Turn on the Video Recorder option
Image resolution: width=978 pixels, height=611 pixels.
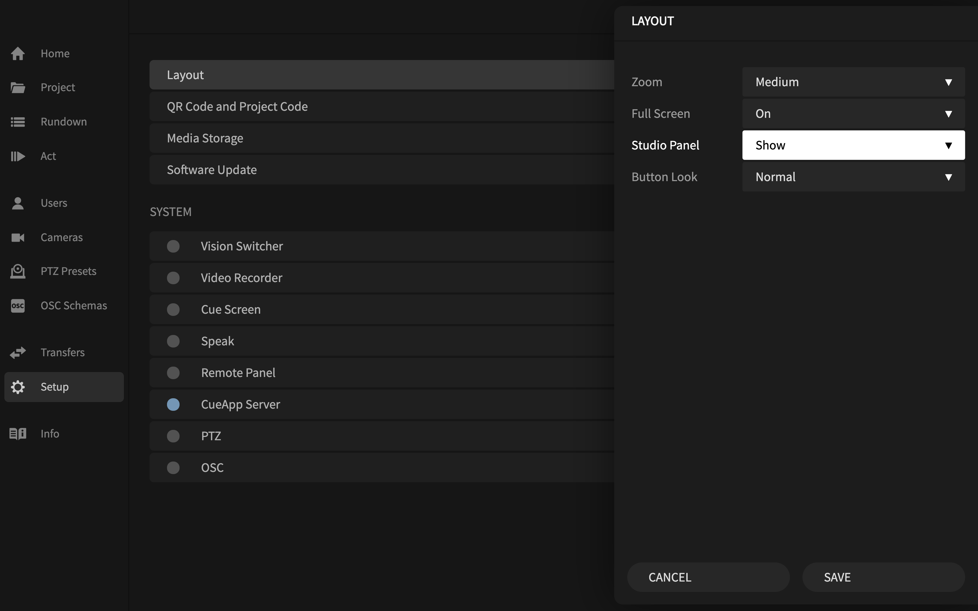[173, 278]
